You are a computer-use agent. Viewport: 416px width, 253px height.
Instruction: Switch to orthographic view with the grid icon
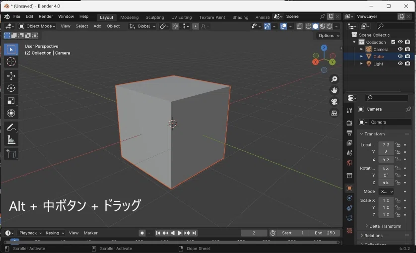(335, 113)
